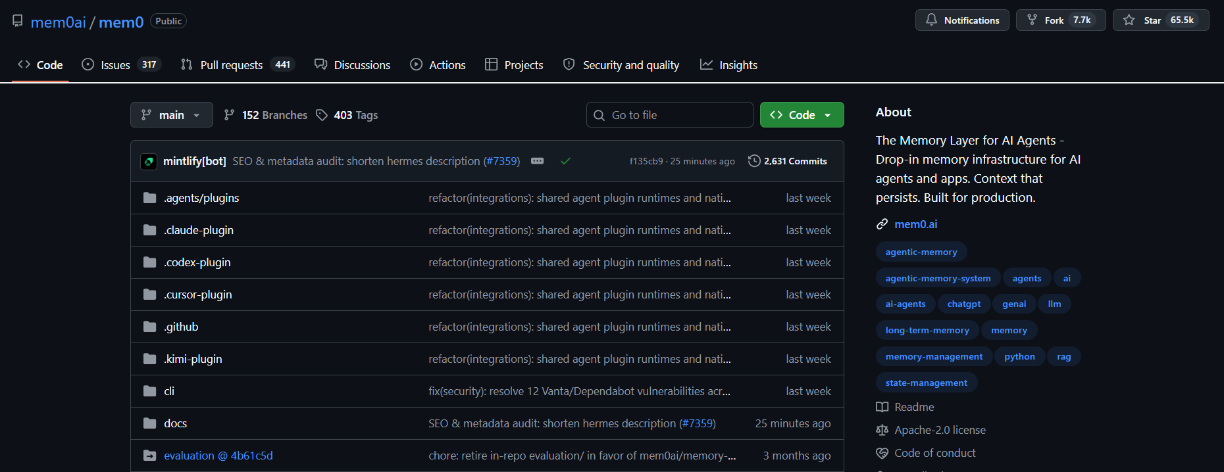Click the fork count 7.7k
Image resolution: width=1224 pixels, height=472 pixels.
(x=1082, y=20)
